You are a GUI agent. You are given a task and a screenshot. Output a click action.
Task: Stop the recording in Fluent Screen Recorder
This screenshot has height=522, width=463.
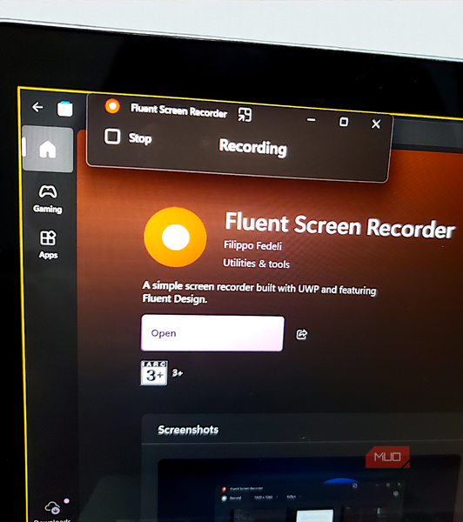(128, 137)
